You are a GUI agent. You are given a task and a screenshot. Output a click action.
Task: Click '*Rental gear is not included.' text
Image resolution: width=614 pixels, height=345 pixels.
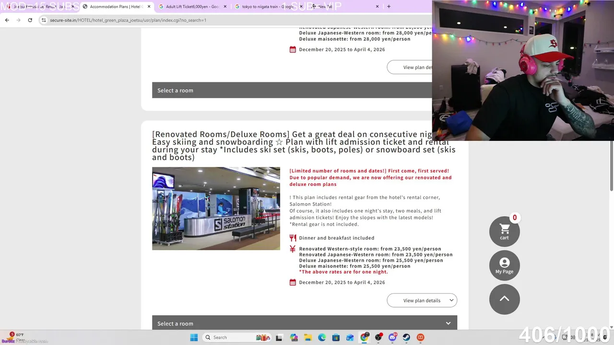324,224
